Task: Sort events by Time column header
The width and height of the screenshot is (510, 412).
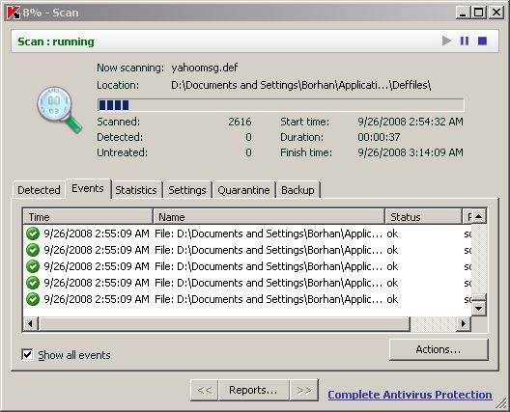Action: [88, 217]
